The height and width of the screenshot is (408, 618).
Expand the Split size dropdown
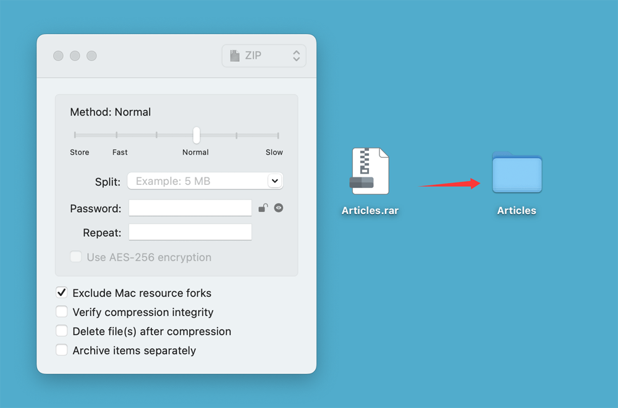click(x=274, y=181)
